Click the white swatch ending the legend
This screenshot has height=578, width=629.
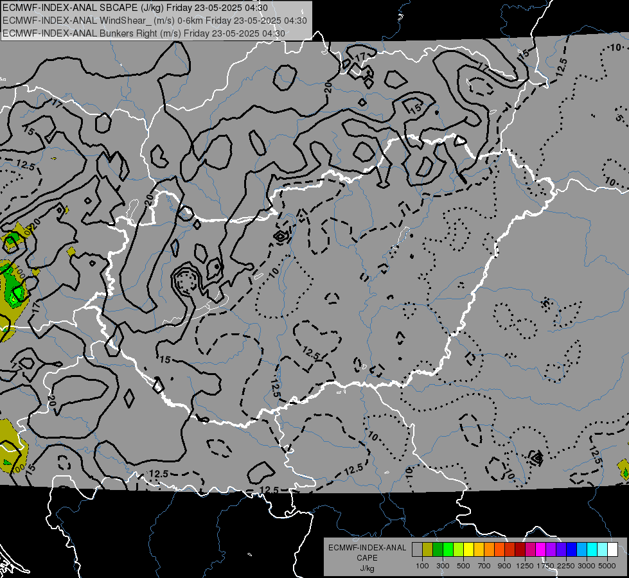[613, 549]
